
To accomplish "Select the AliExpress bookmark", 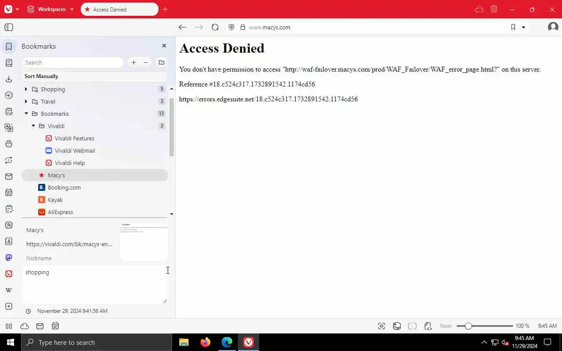I will tap(95, 212).
